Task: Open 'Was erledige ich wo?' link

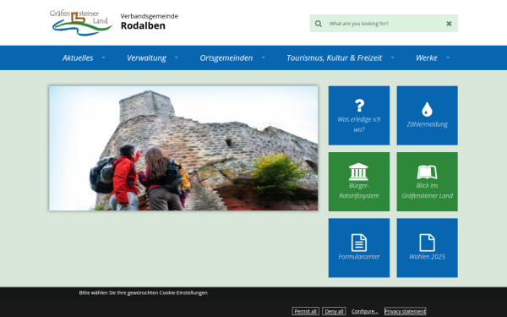Action: 359,124
